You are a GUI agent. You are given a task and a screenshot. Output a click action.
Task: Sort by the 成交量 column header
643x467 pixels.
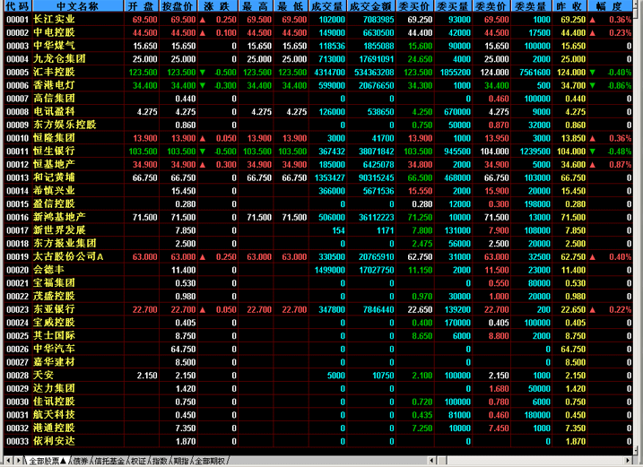pyautogui.click(x=327, y=6)
